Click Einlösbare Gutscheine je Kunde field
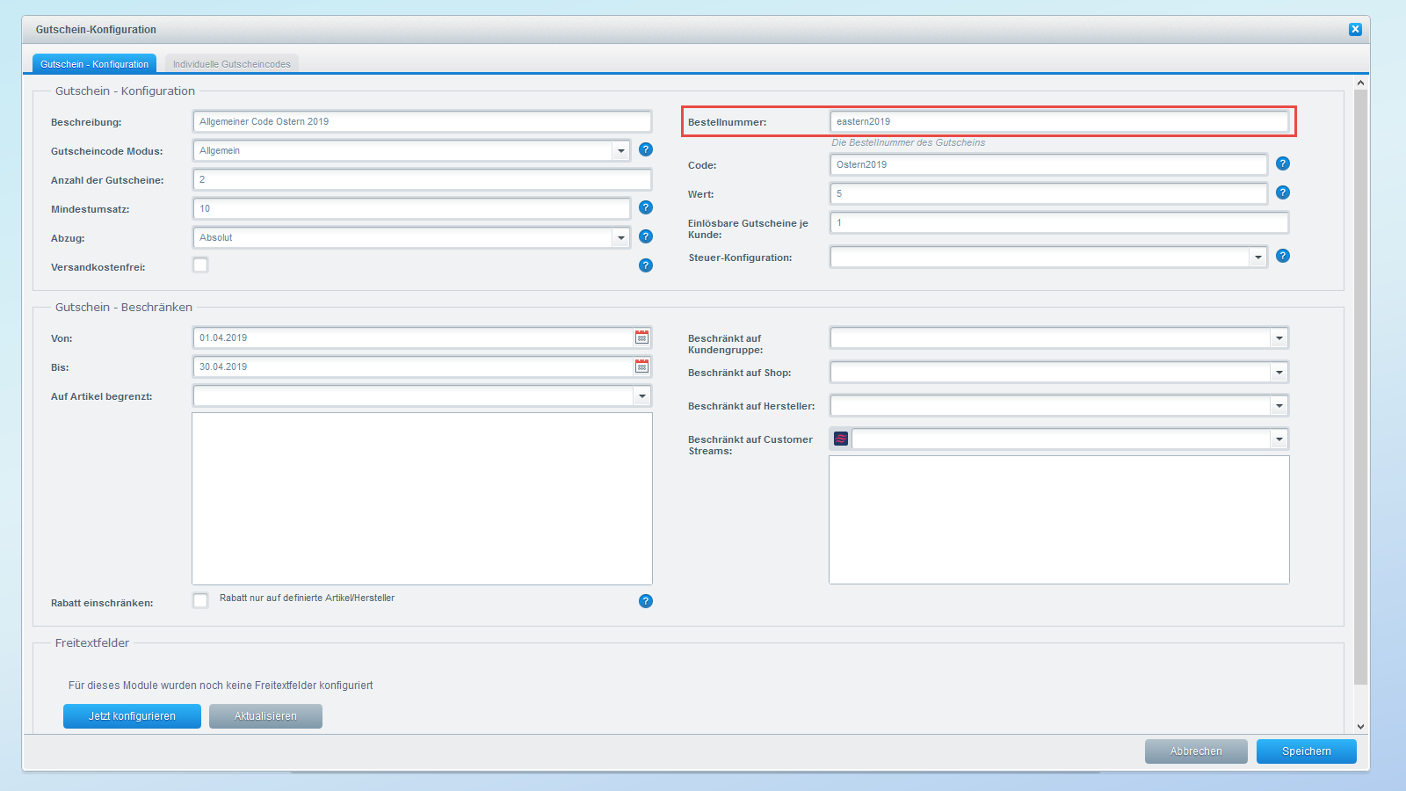The height and width of the screenshot is (791, 1406). click(x=1059, y=222)
